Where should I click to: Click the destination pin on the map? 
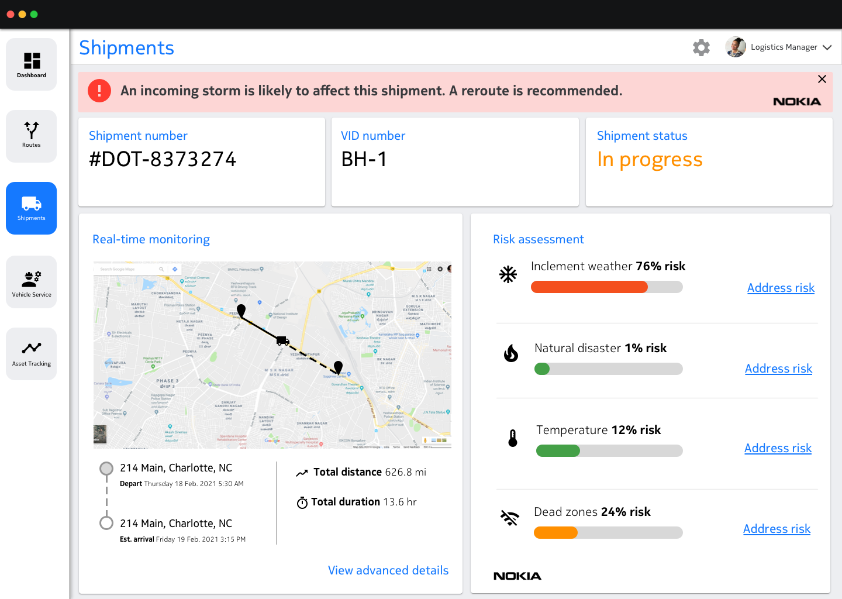[338, 367]
